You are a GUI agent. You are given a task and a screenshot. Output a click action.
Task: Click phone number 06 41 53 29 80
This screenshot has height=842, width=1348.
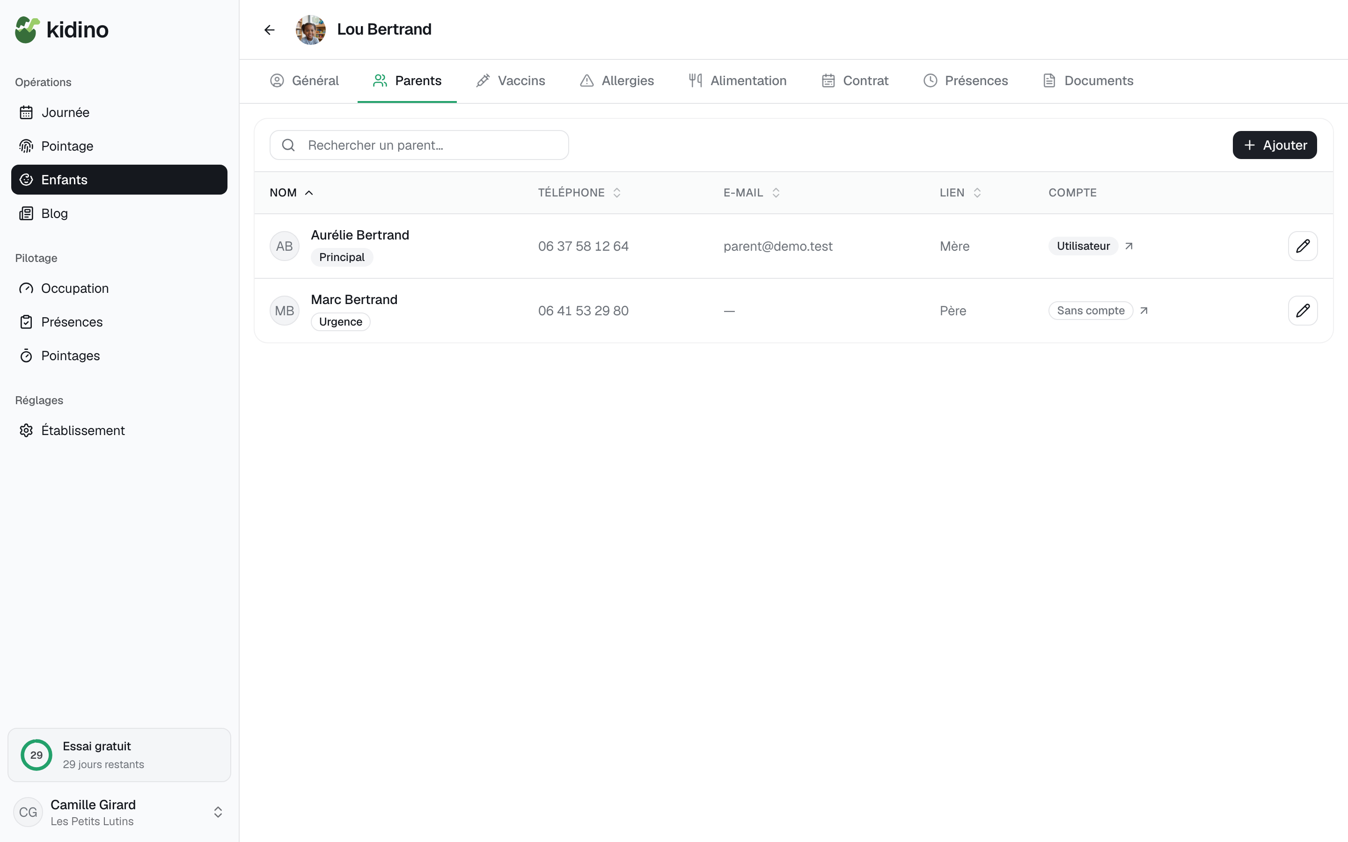(583, 311)
